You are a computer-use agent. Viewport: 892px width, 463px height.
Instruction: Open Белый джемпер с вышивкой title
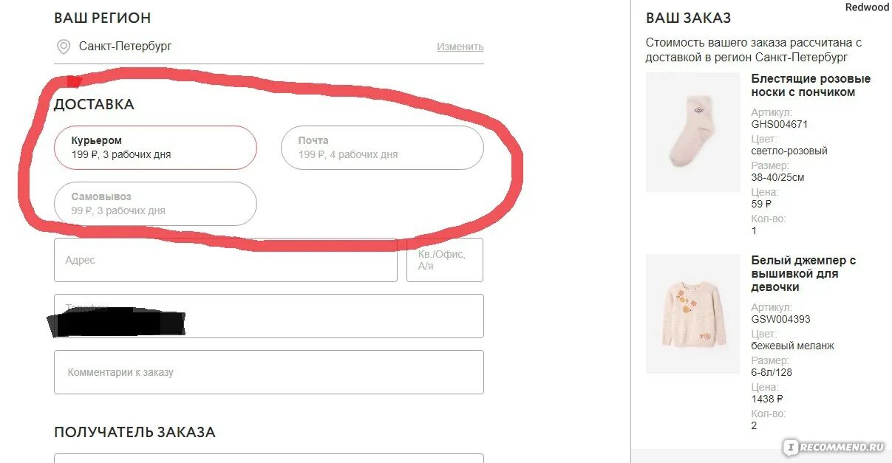pos(803,274)
